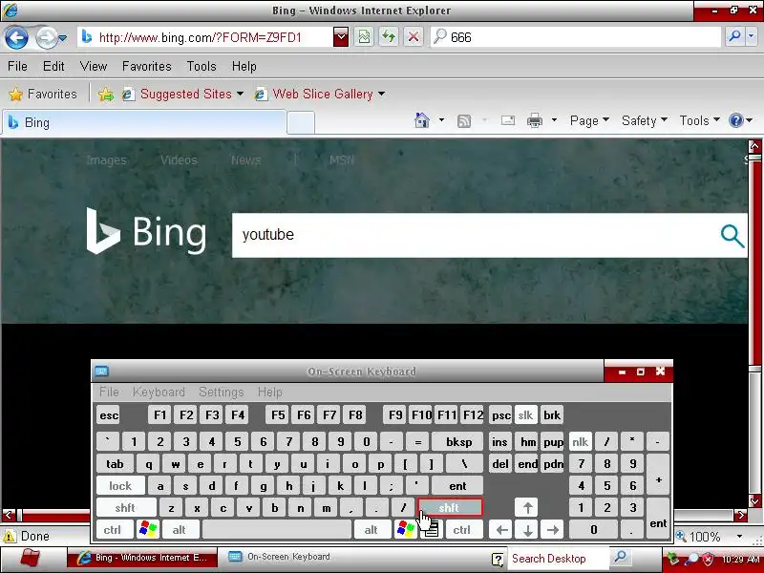Click the Forward navigation arrow

pos(46,37)
